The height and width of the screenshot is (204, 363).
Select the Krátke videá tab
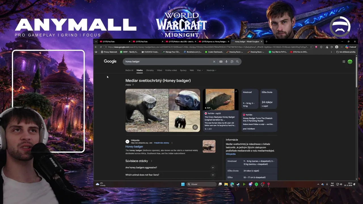(171, 70)
